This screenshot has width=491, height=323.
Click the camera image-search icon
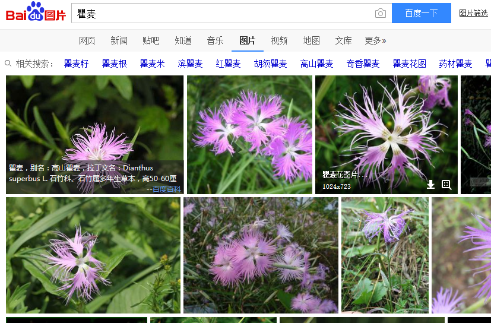(x=380, y=13)
